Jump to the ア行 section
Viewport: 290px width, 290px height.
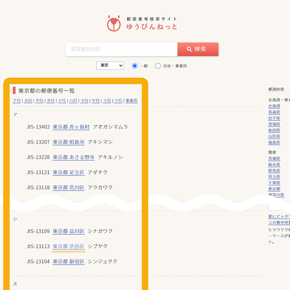pos(17,101)
